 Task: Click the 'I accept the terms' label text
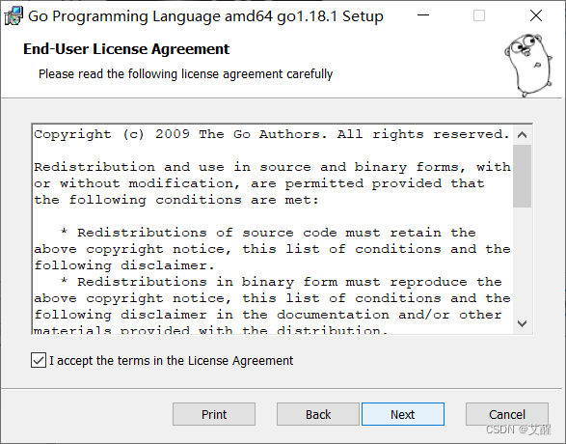click(171, 361)
